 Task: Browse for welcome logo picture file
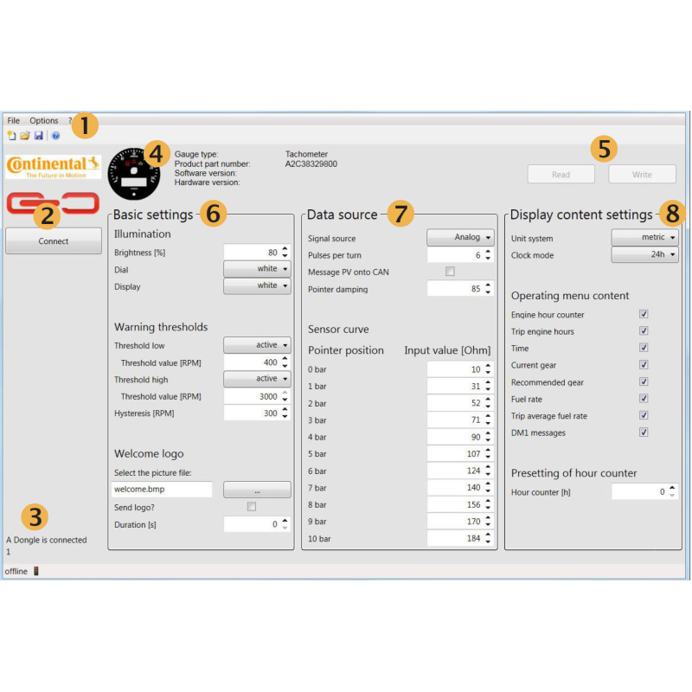tap(257, 490)
